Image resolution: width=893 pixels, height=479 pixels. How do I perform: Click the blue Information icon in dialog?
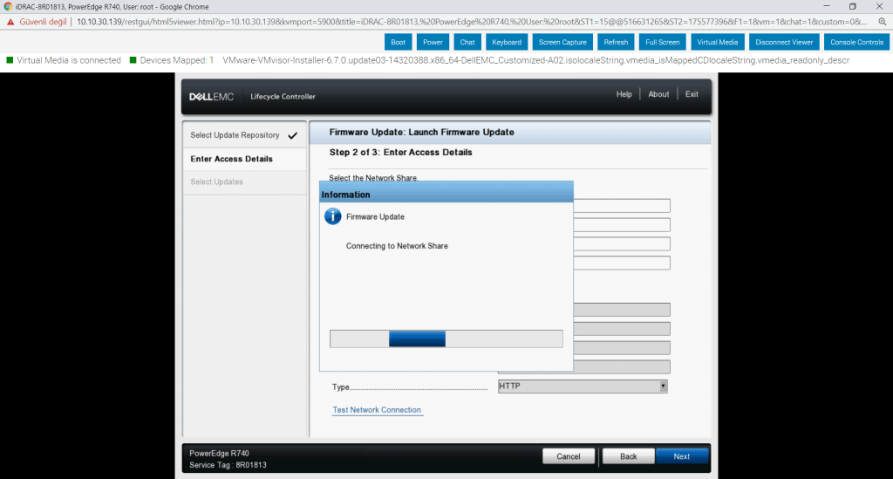(x=333, y=216)
